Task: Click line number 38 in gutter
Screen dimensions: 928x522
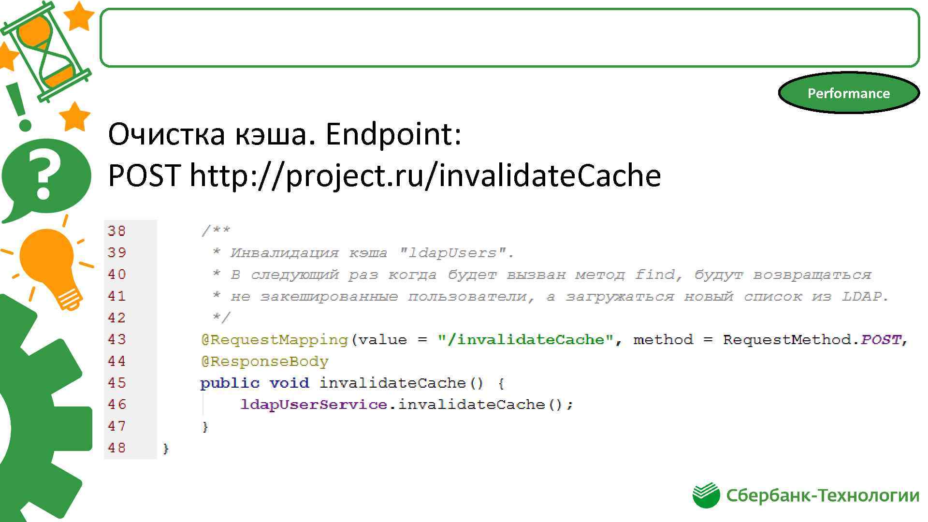Action: (117, 231)
